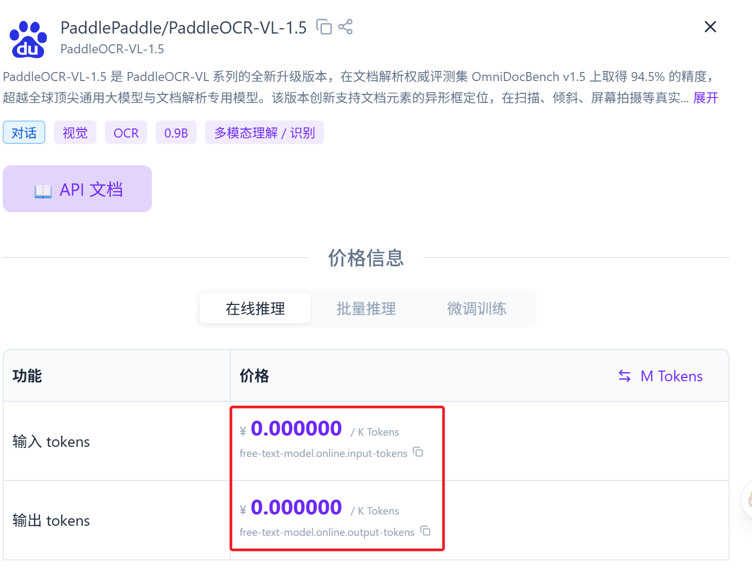Viewport: 752px width, 586px height.
Task: Share the model via share icon
Action: click(345, 27)
